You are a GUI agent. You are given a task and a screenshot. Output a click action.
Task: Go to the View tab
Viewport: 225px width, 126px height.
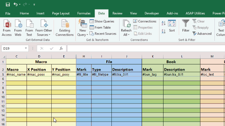tap(134, 13)
